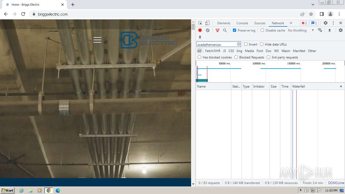Share this page icon in address bar

point(302,14)
